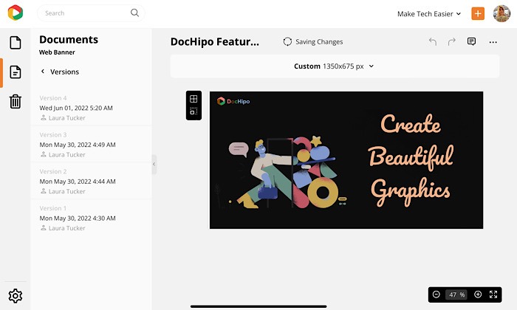Click the fullscreen expand icon

[493, 294]
